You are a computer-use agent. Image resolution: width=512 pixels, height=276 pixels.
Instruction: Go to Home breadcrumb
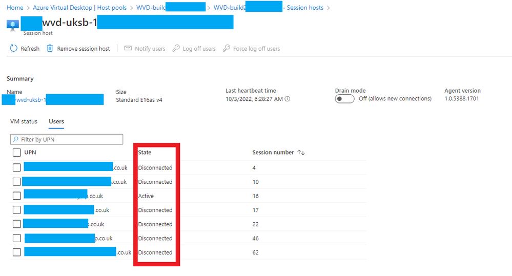tap(15, 8)
